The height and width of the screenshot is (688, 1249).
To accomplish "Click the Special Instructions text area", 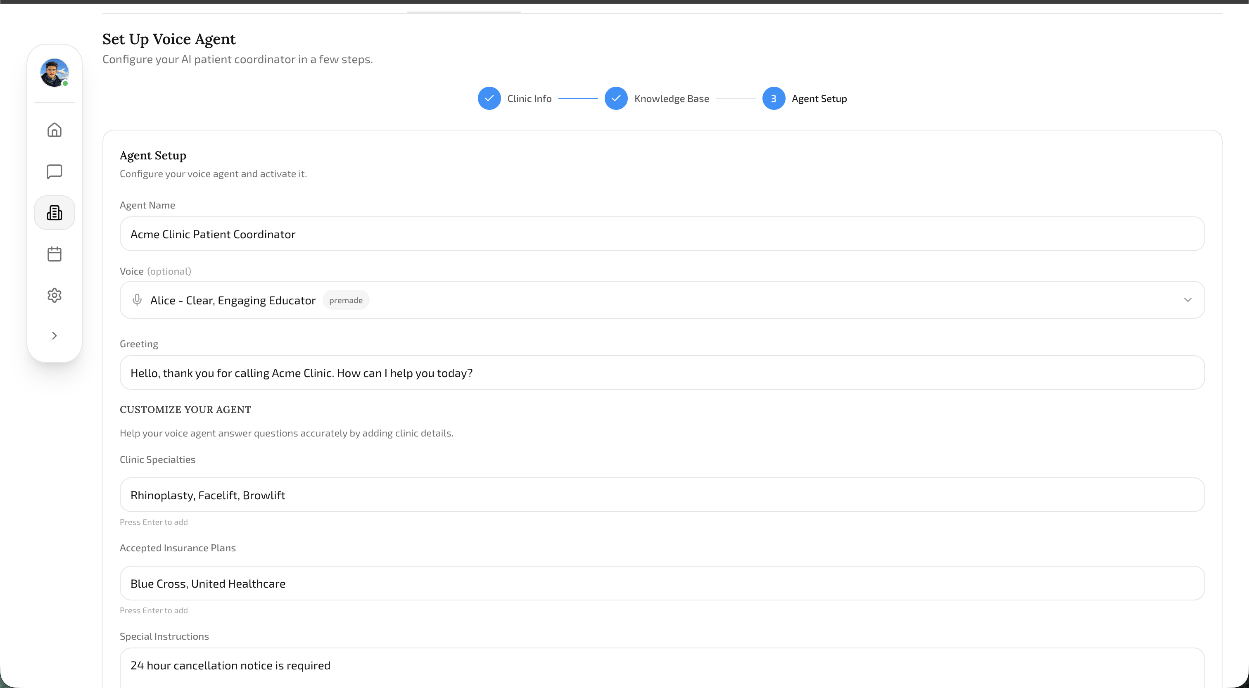I will click(662, 666).
